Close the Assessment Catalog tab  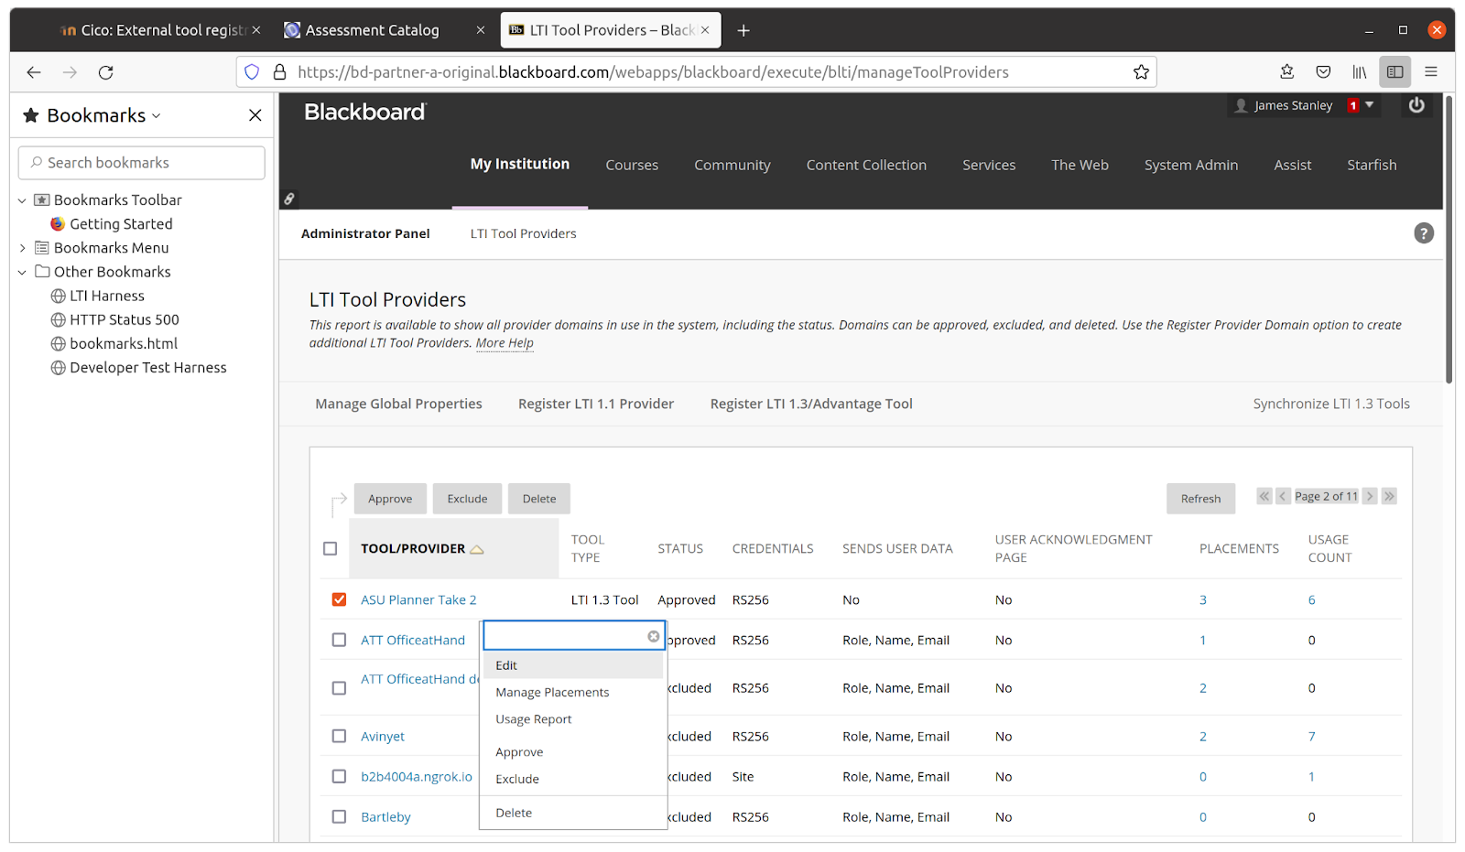tap(481, 30)
